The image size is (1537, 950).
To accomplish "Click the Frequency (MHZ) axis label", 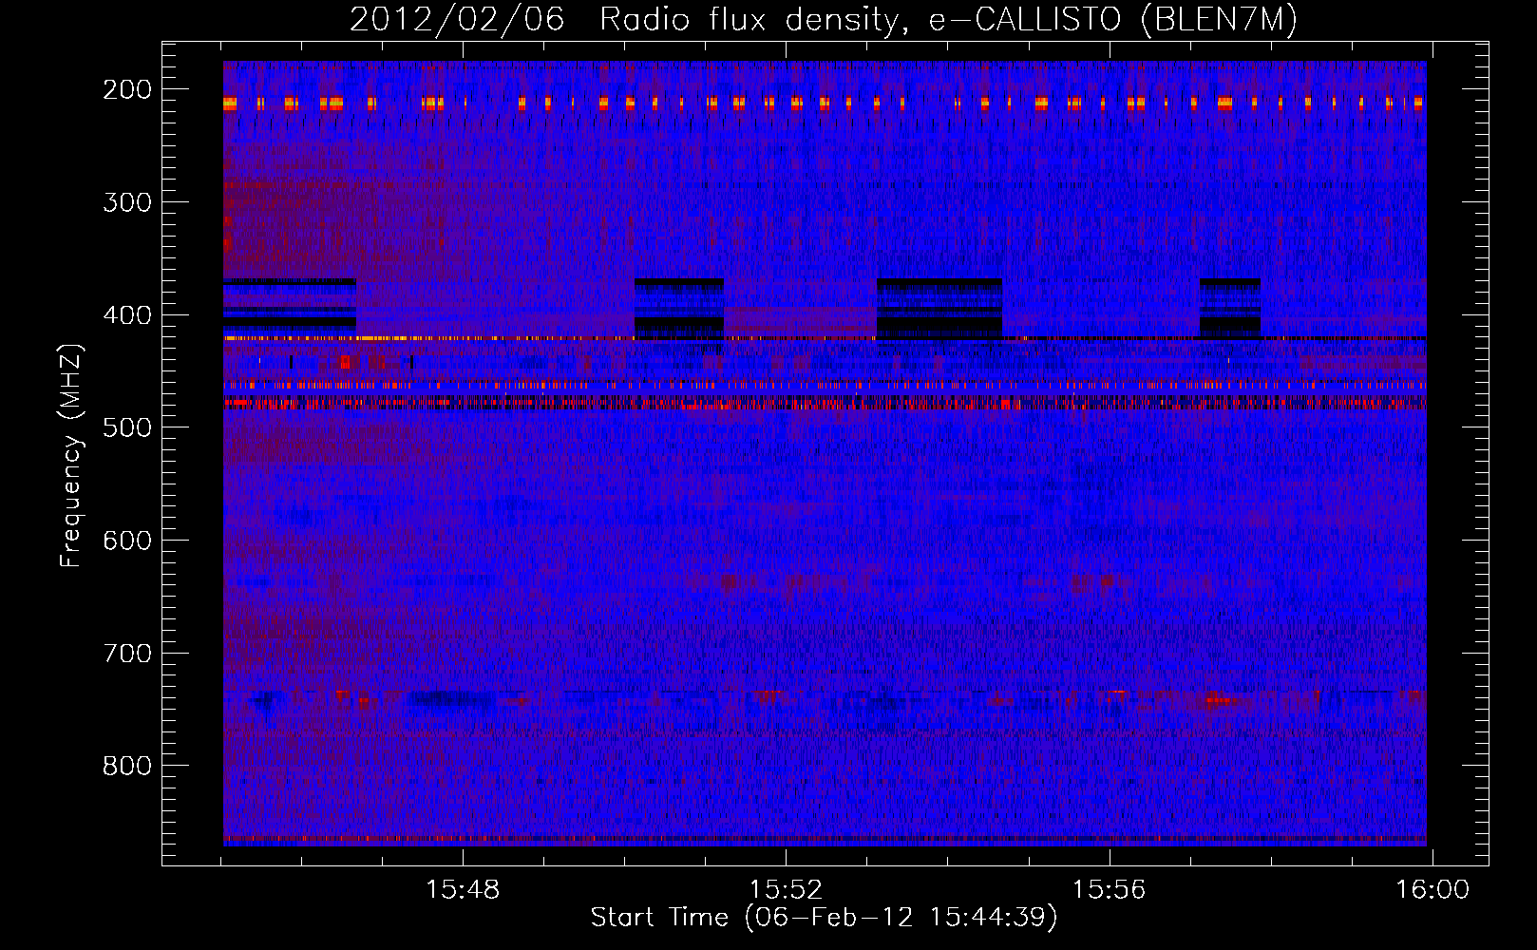I will point(71,455).
